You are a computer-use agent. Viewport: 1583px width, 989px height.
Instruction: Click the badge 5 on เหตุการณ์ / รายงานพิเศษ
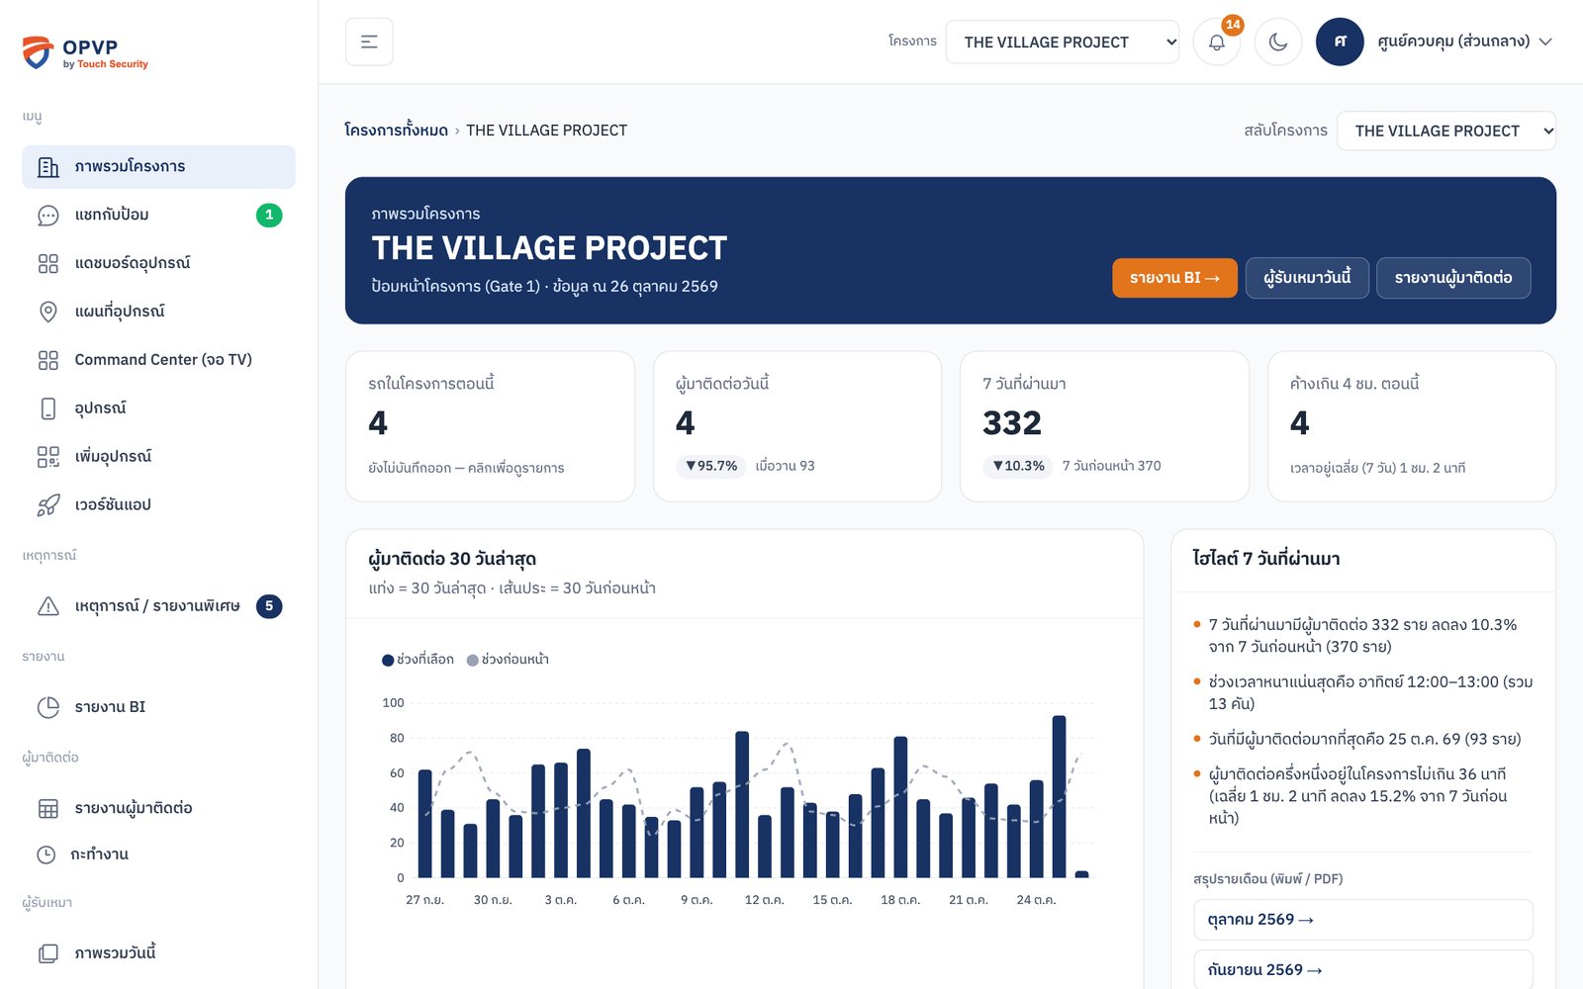(269, 606)
